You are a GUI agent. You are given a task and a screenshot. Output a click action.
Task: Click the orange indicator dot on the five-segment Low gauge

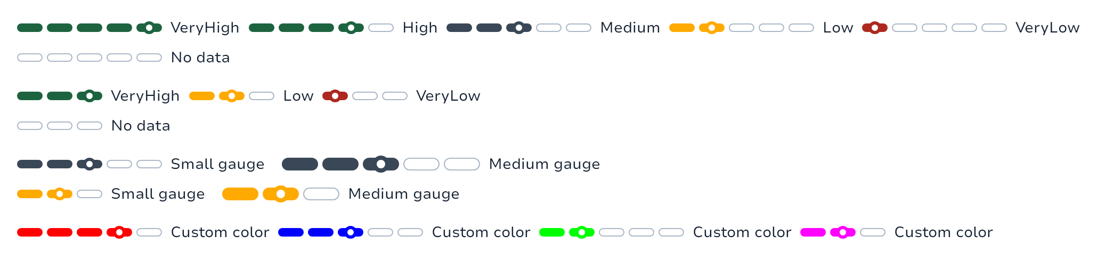[x=711, y=28]
